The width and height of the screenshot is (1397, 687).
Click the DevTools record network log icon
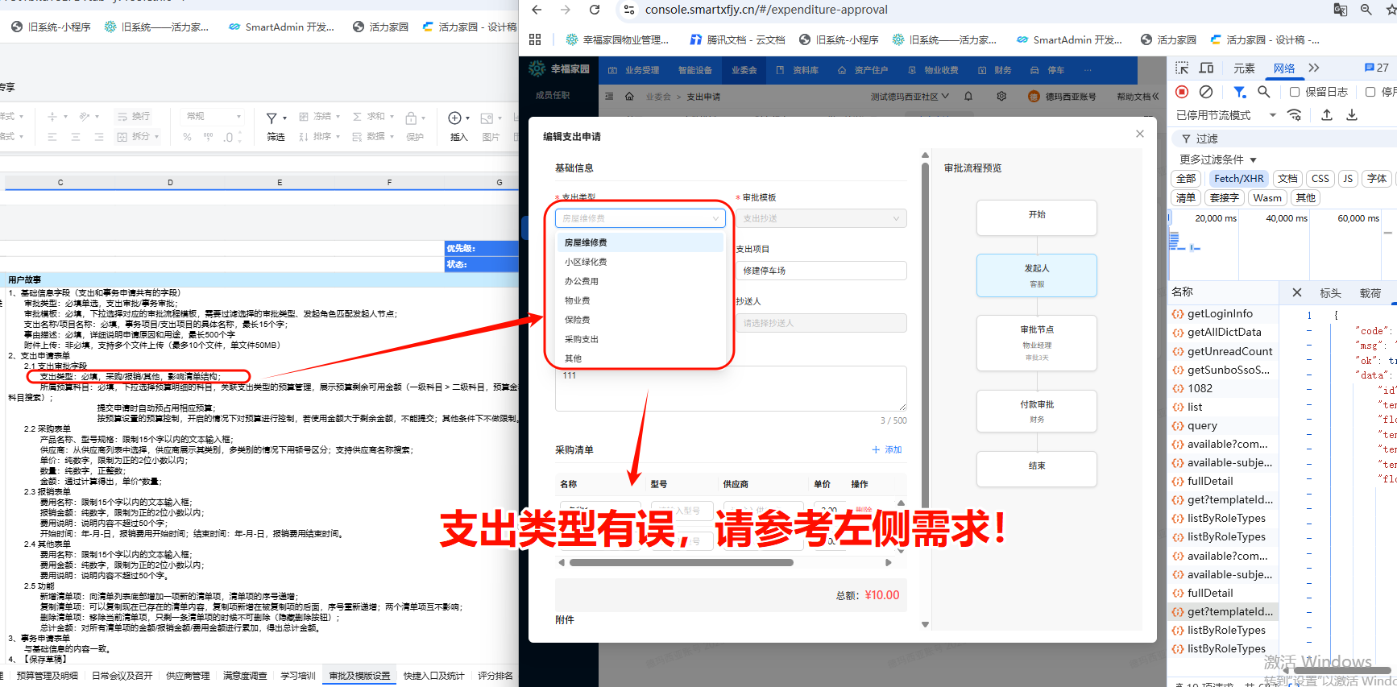[1182, 92]
